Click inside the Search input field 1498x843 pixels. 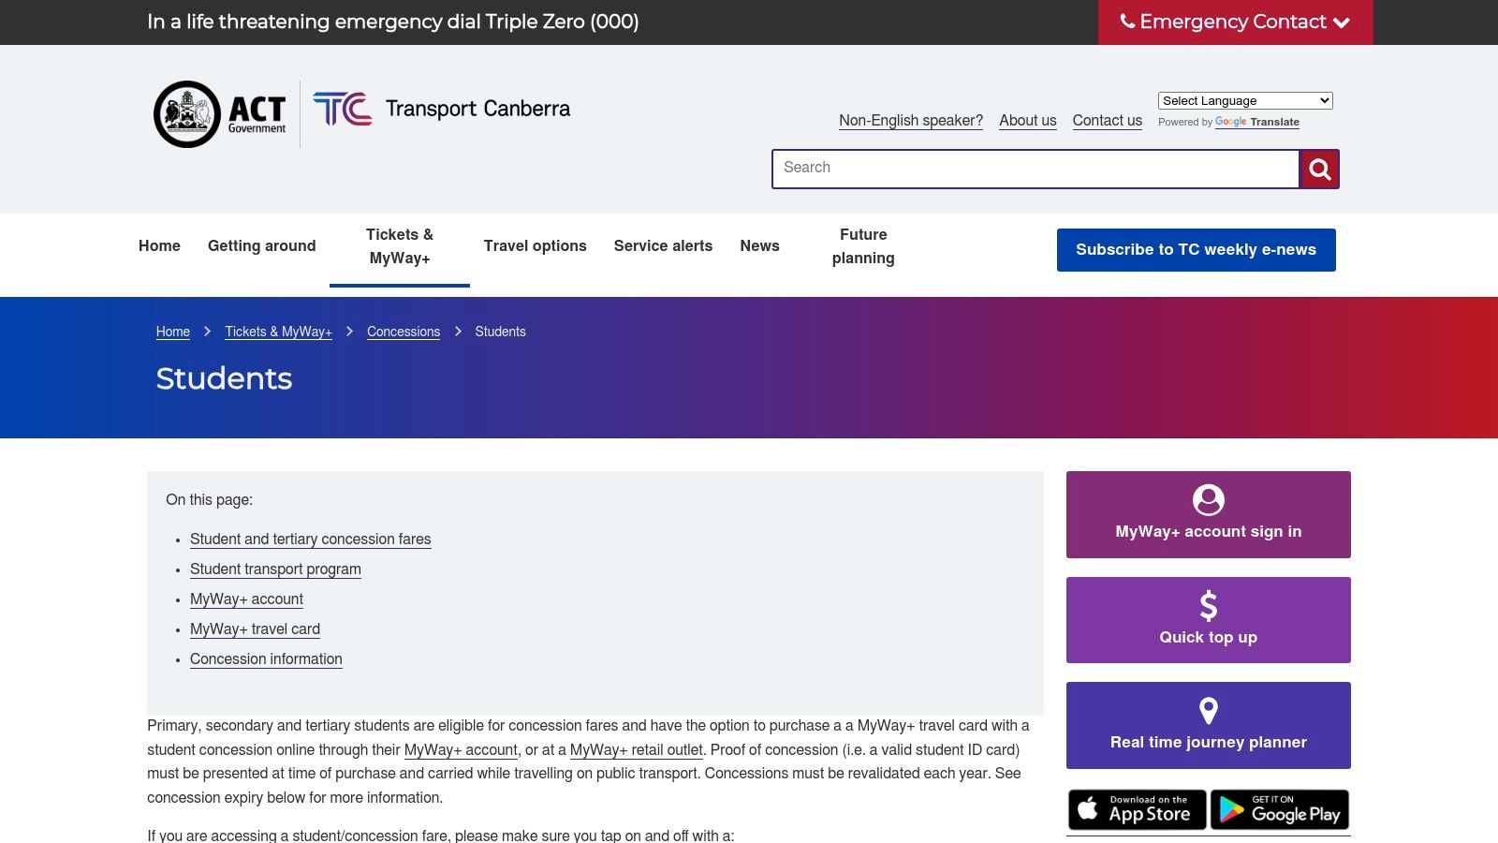point(1030,169)
